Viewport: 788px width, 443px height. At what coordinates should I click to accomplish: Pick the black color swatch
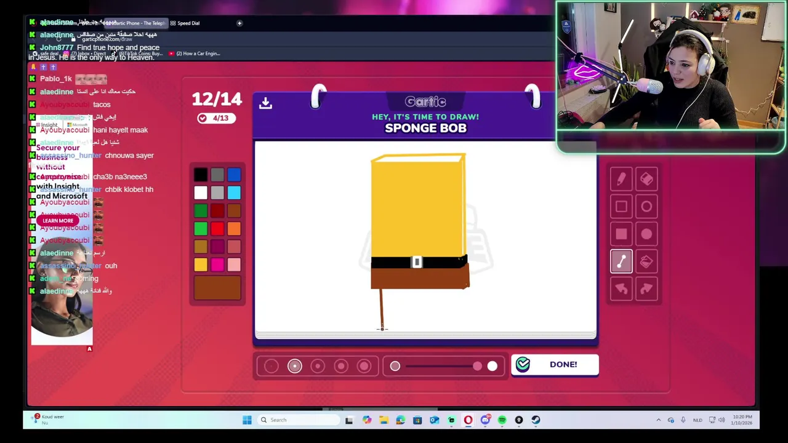(201, 175)
